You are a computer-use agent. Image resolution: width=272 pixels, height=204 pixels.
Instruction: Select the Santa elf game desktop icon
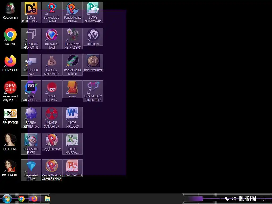tap(31, 144)
